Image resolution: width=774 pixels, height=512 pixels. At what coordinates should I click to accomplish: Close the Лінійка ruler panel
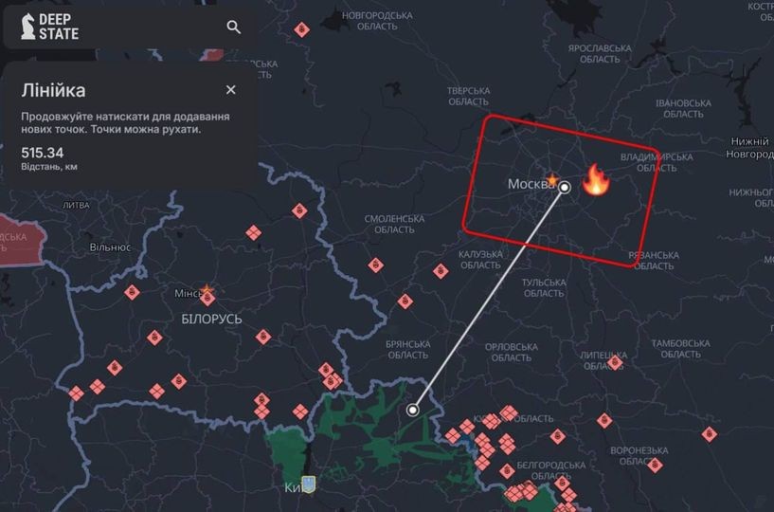pos(230,90)
